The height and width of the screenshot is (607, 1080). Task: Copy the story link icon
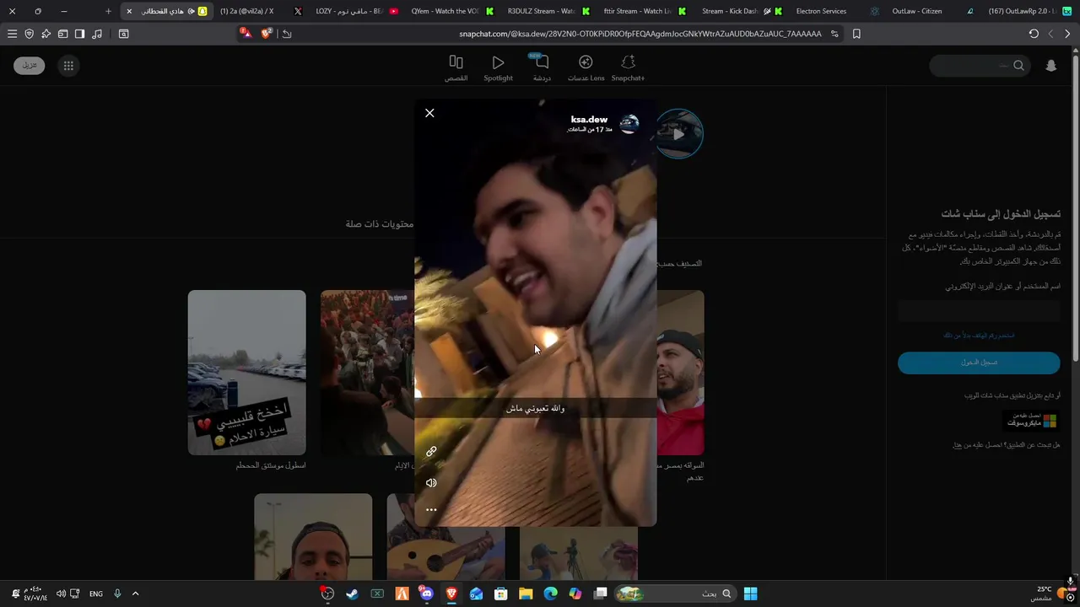[x=431, y=452]
